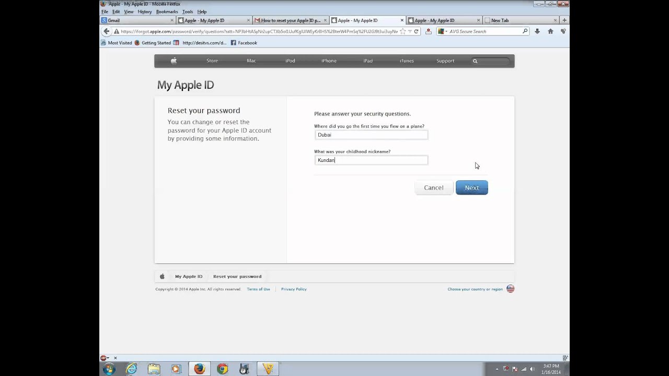The height and width of the screenshot is (376, 669).
Task: Click the AVG Secure Search input box
Action: pyautogui.click(x=485, y=31)
